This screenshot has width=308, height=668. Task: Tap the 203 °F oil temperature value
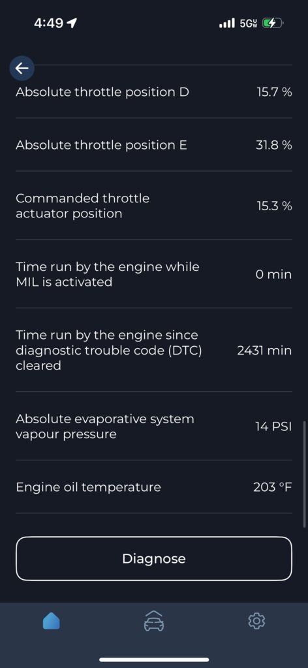coord(273,487)
